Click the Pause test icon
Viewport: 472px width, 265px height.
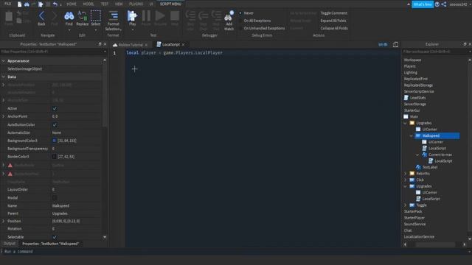(x=146, y=16)
